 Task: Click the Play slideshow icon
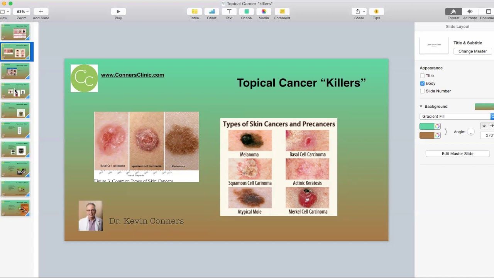point(118,12)
